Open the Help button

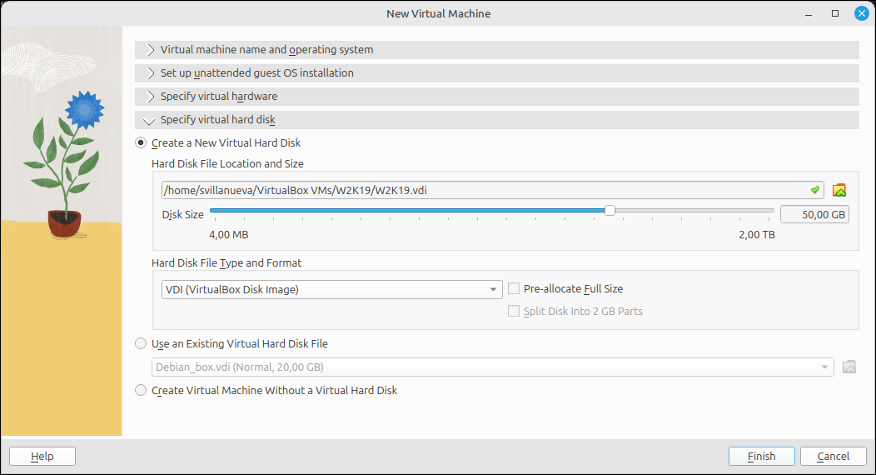click(42, 456)
